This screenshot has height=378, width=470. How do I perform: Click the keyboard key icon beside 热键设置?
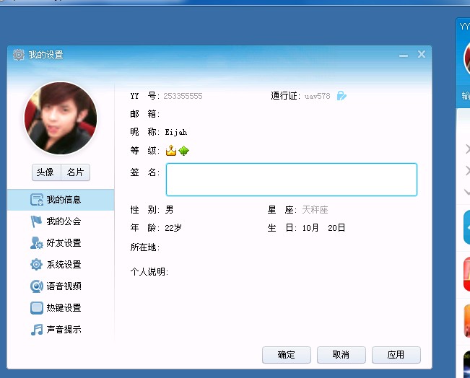point(37,308)
